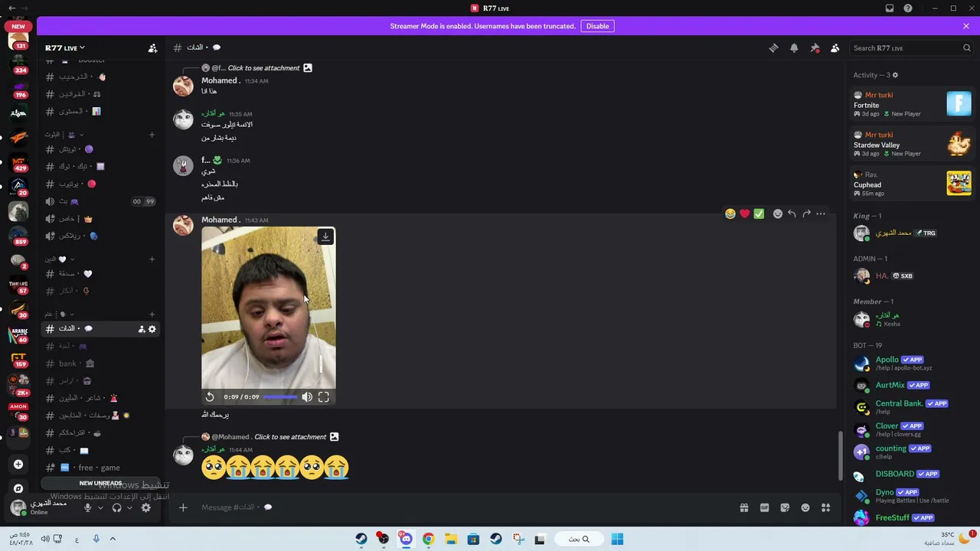The image size is (980, 551).
Task: Forward Mohamed's video message
Action: (x=806, y=214)
